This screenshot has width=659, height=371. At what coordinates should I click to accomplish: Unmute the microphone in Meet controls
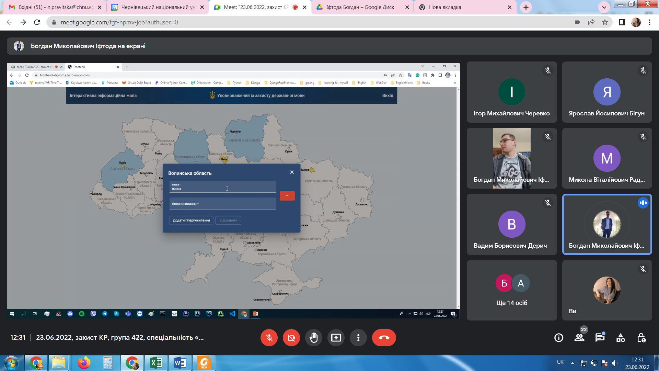click(x=269, y=338)
